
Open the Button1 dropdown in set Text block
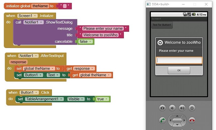(x=40, y=75)
